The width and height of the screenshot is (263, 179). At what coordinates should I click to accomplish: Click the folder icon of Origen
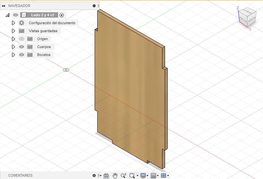pyautogui.click(x=30, y=39)
